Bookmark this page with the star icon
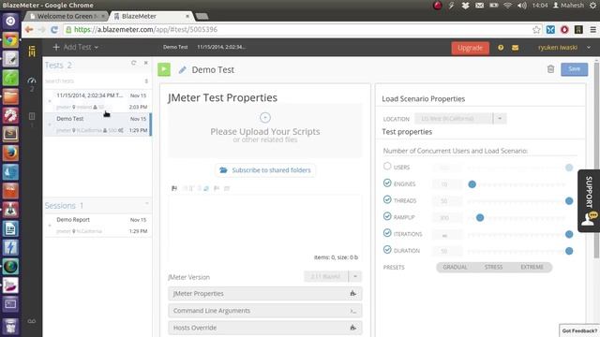The height and width of the screenshot is (337, 600). (536, 29)
